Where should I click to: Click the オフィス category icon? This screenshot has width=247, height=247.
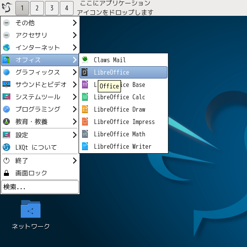tap(6, 60)
